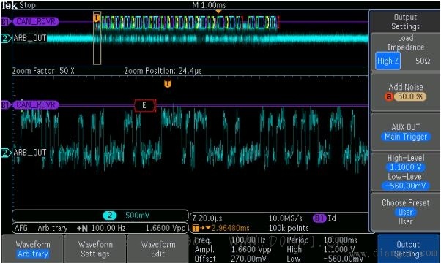Select the Add Noise 50.0 % value
The width and height of the screenshot is (441, 263).
pyautogui.click(x=410, y=96)
